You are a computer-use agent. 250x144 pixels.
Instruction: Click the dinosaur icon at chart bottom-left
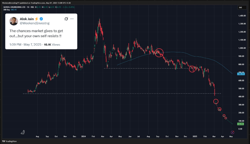point(23,132)
